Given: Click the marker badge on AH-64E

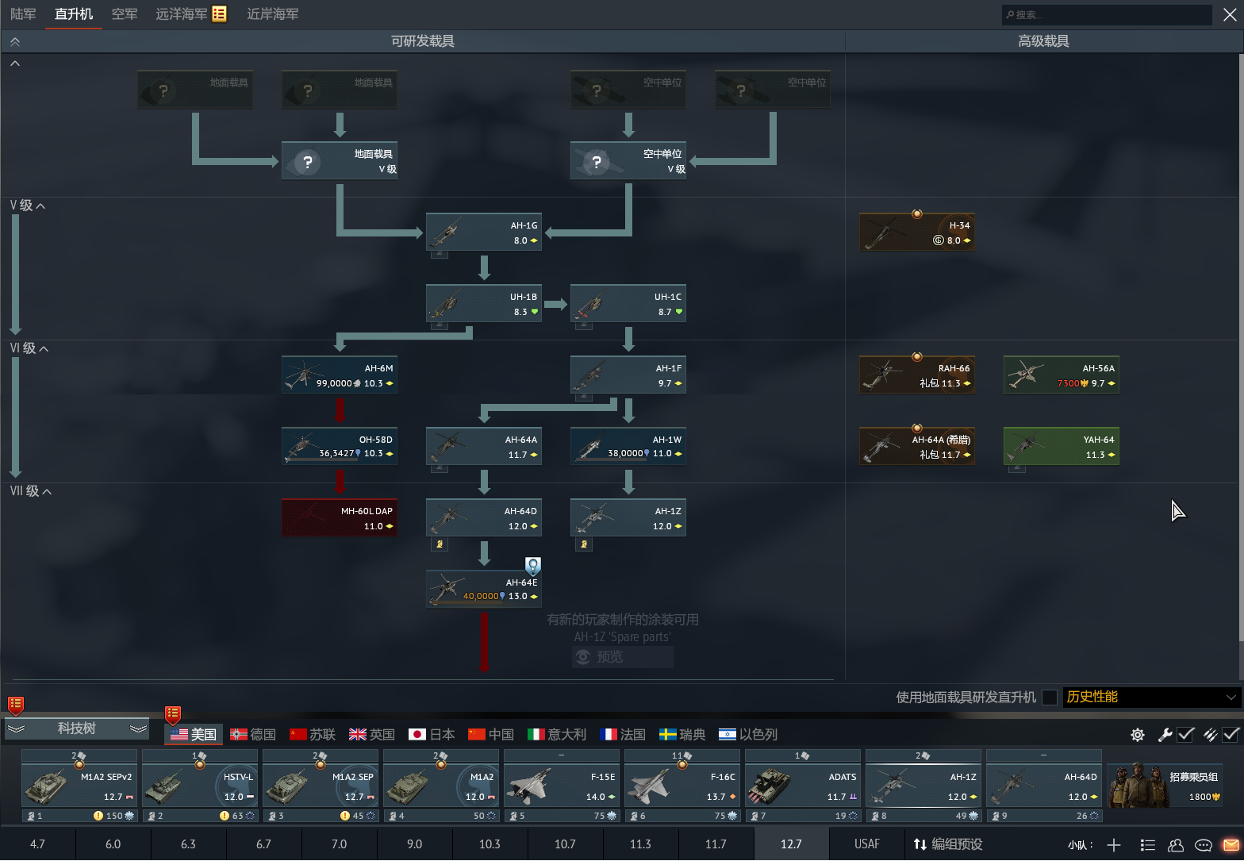Looking at the screenshot, I should 533,566.
